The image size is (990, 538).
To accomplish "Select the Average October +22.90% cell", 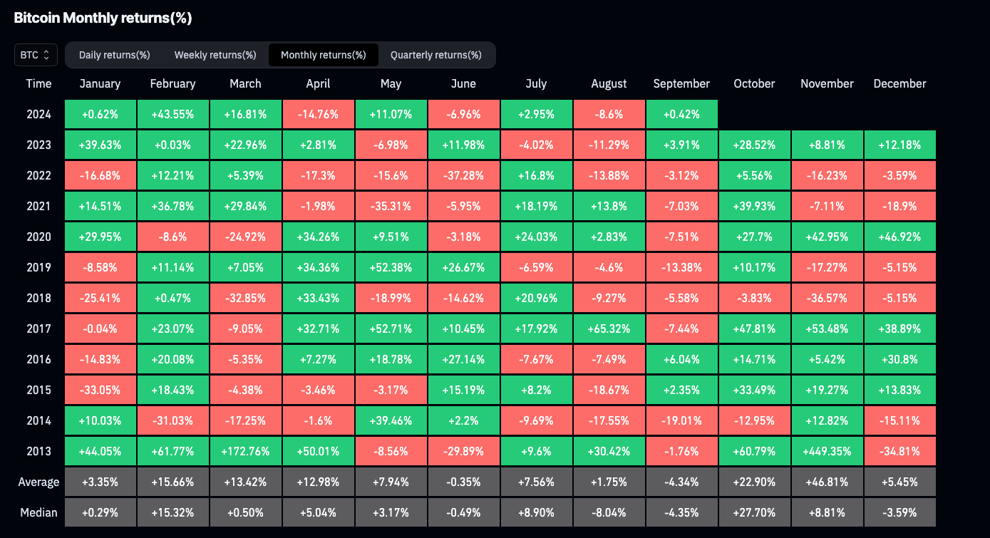I will [754, 482].
